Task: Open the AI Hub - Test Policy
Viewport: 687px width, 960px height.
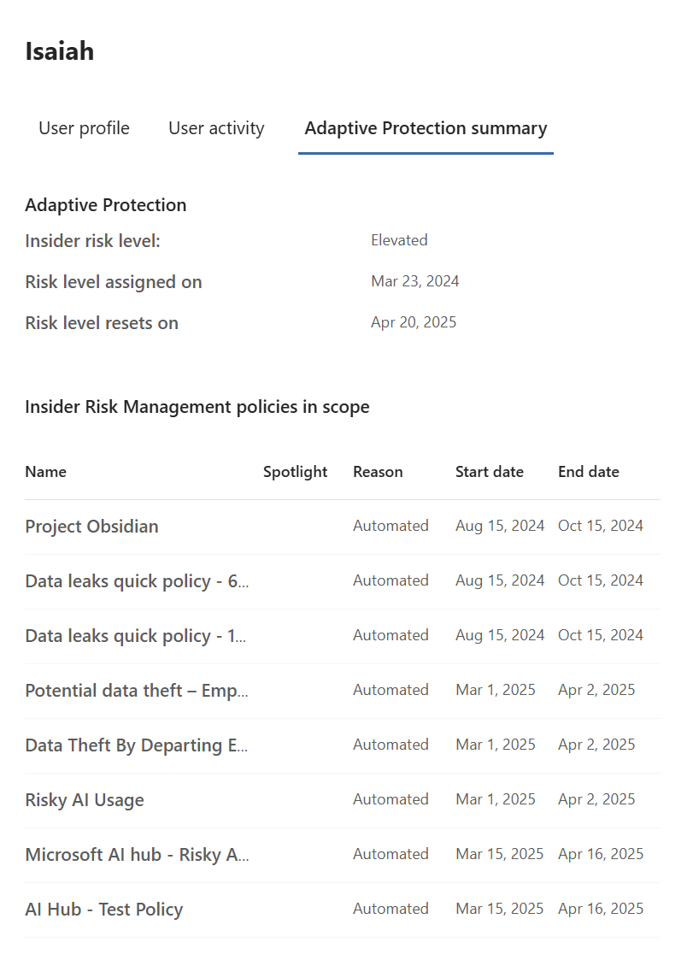Action: (x=103, y=910)
